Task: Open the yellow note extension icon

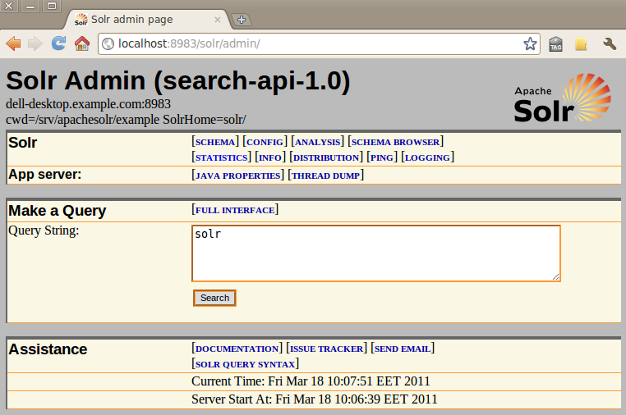Action: [582, 43]
